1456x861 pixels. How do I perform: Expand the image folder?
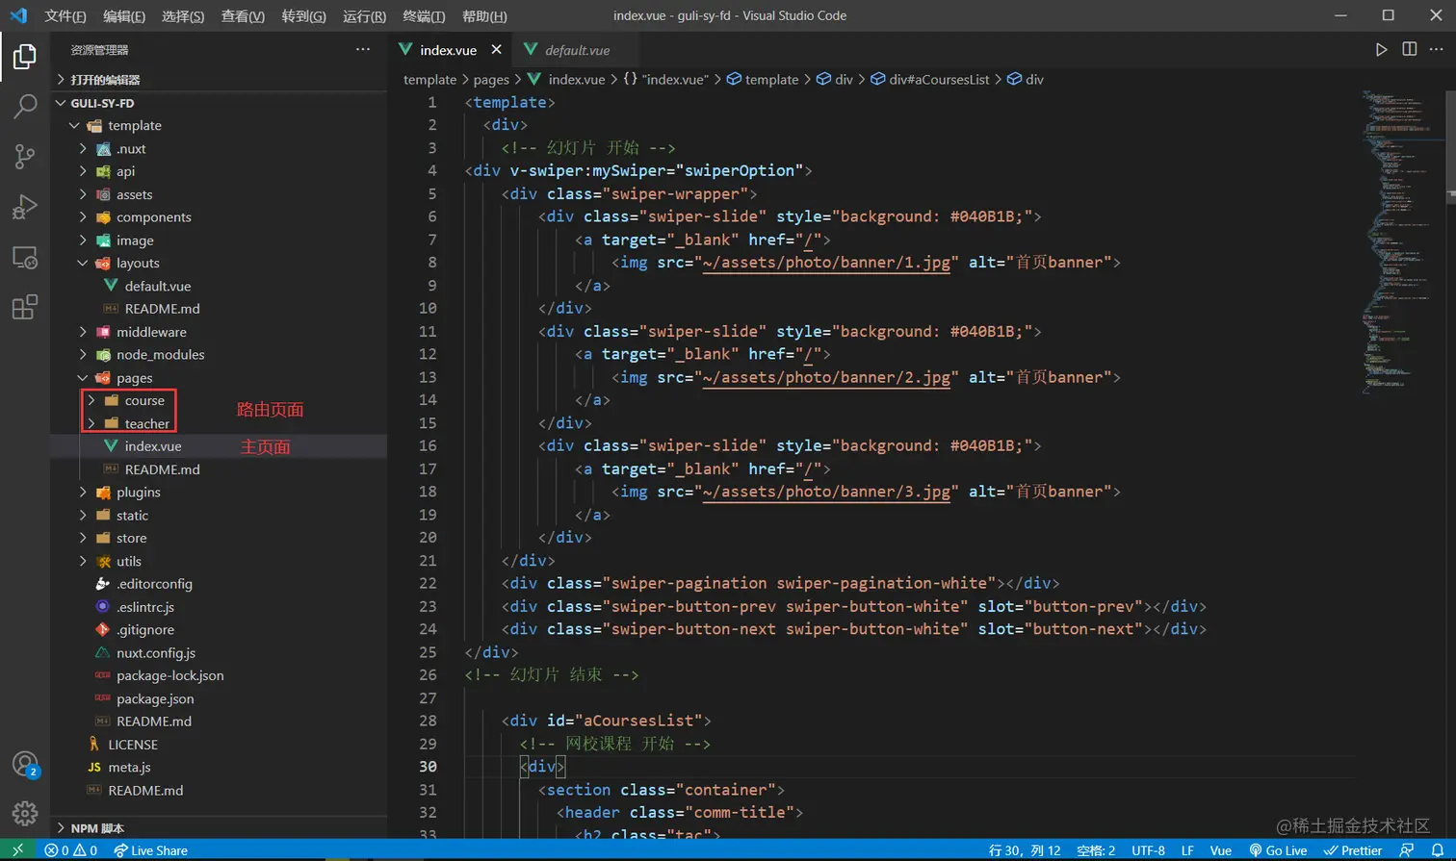220,241
